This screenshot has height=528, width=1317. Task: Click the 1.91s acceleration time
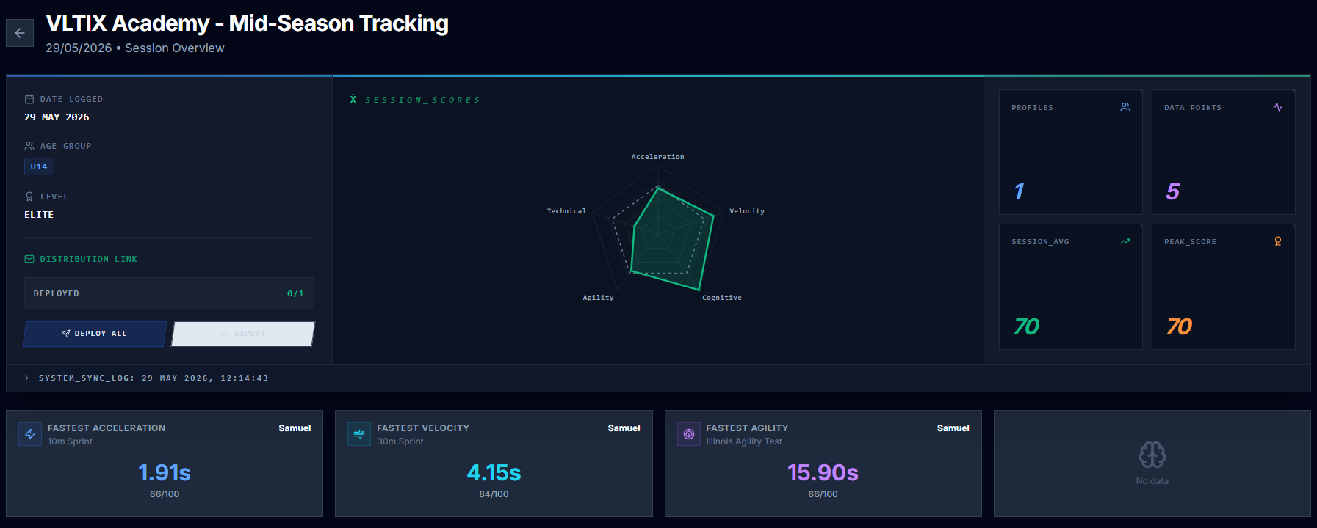click(x=165, y=473)
